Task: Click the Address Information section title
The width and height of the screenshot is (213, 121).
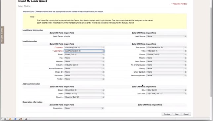Action: coord(31,84)
